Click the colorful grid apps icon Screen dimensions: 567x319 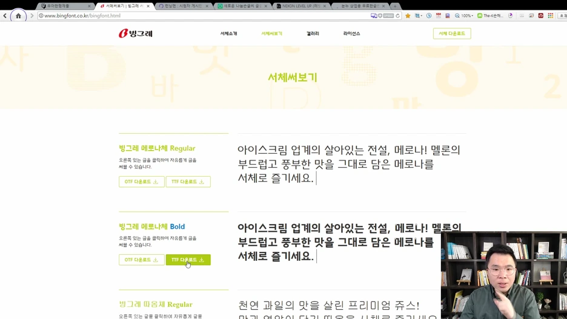point(551,16)
